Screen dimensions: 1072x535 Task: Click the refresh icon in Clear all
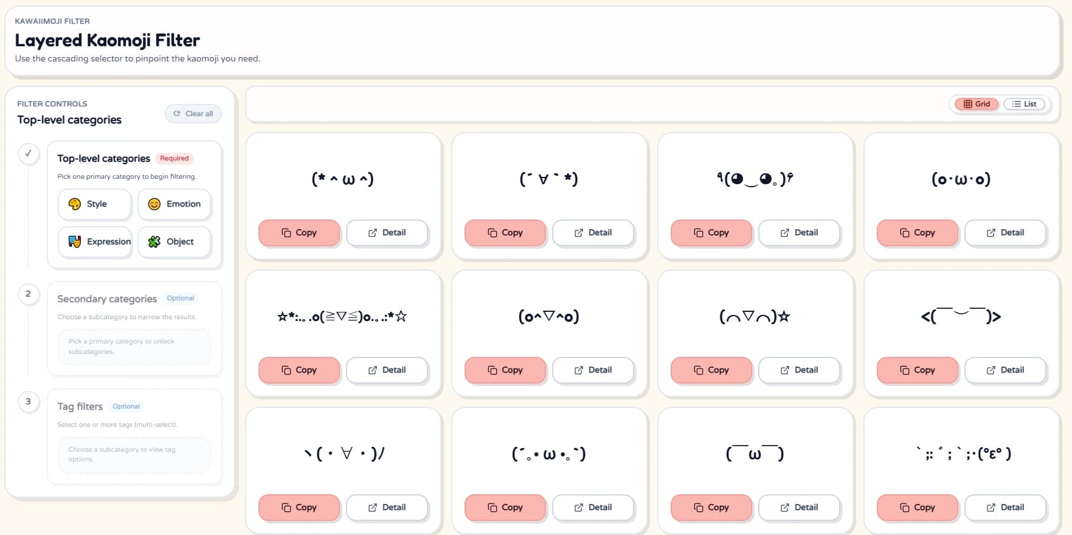pos(177,114)
